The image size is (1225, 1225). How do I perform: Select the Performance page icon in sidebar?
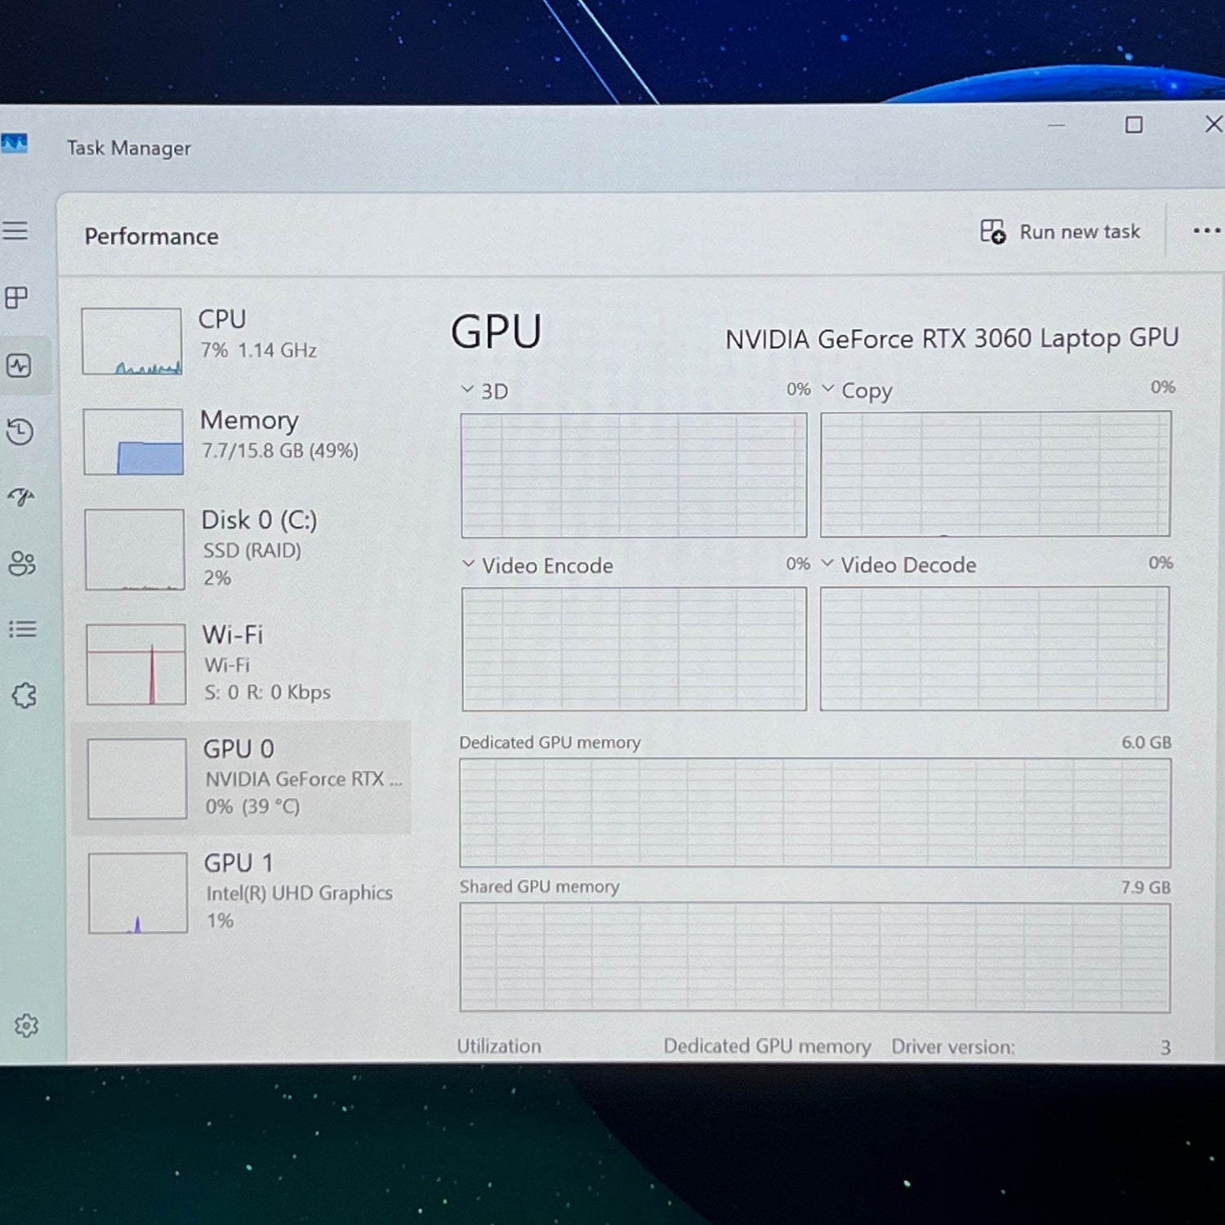(19, 365)
